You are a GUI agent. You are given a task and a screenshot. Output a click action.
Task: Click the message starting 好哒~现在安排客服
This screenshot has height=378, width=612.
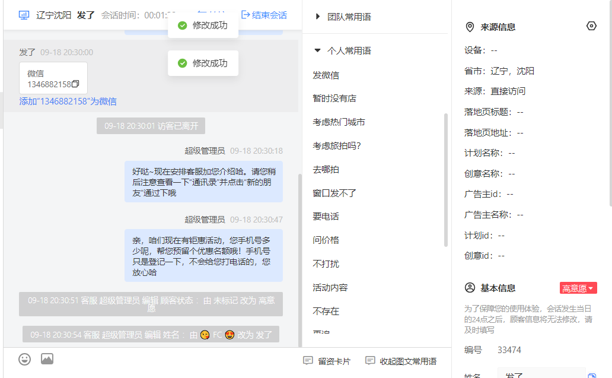(204, 182)
